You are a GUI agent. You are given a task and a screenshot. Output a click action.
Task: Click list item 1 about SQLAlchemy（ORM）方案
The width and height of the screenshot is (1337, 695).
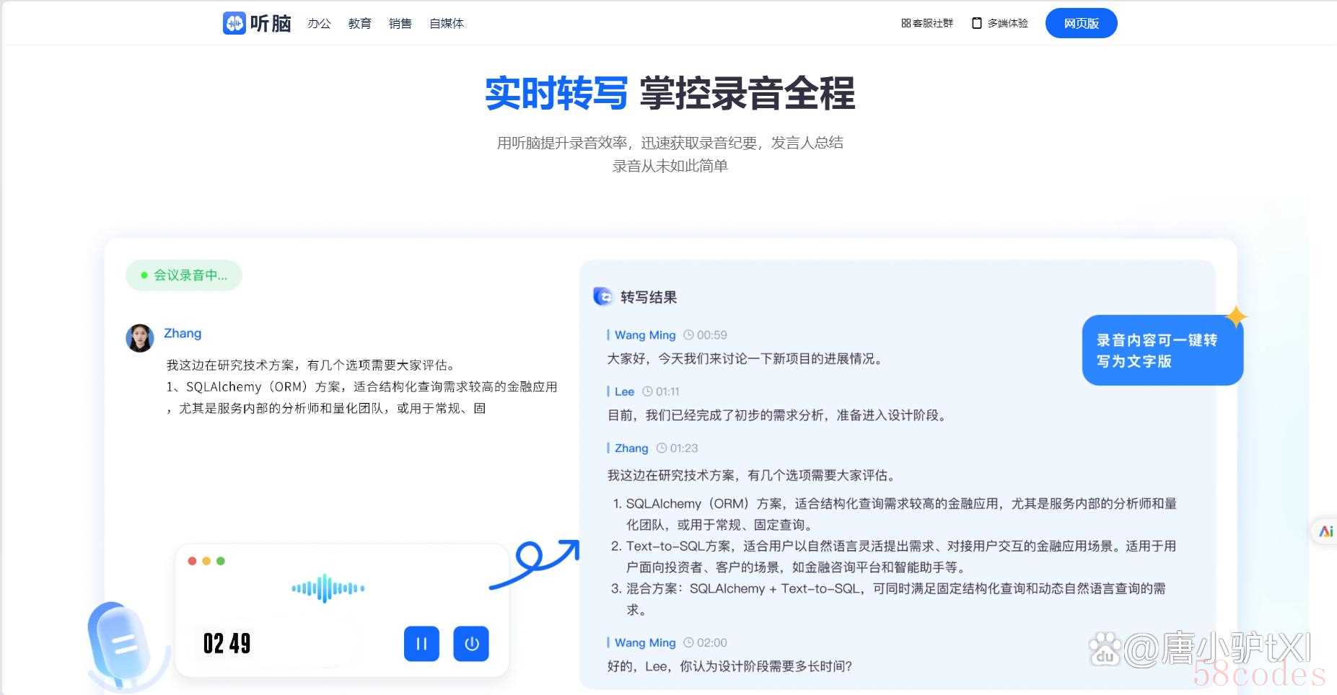click(x=895, y=514)
